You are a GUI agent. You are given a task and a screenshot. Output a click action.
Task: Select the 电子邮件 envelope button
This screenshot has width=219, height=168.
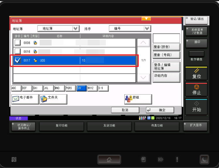(x=25, y=99)
